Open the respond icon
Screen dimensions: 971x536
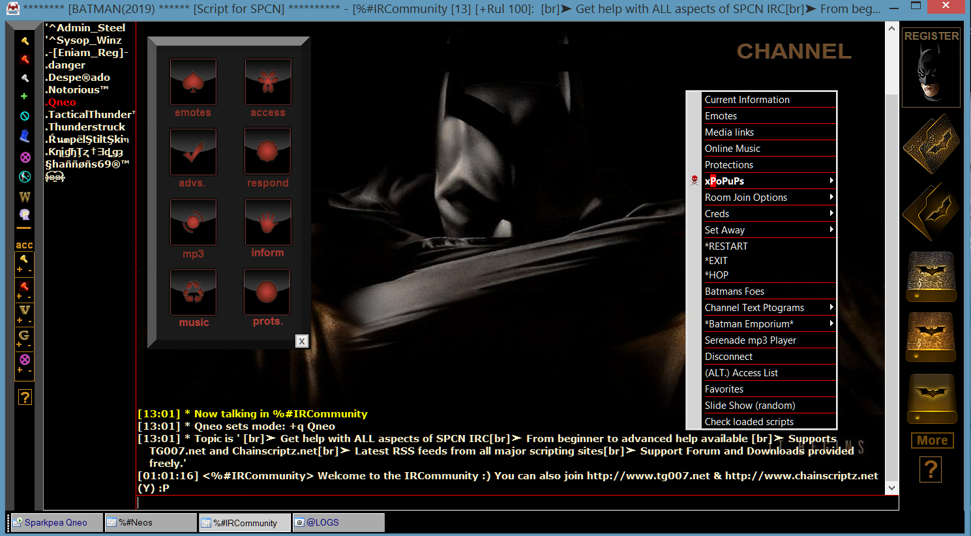click(268, 151)
